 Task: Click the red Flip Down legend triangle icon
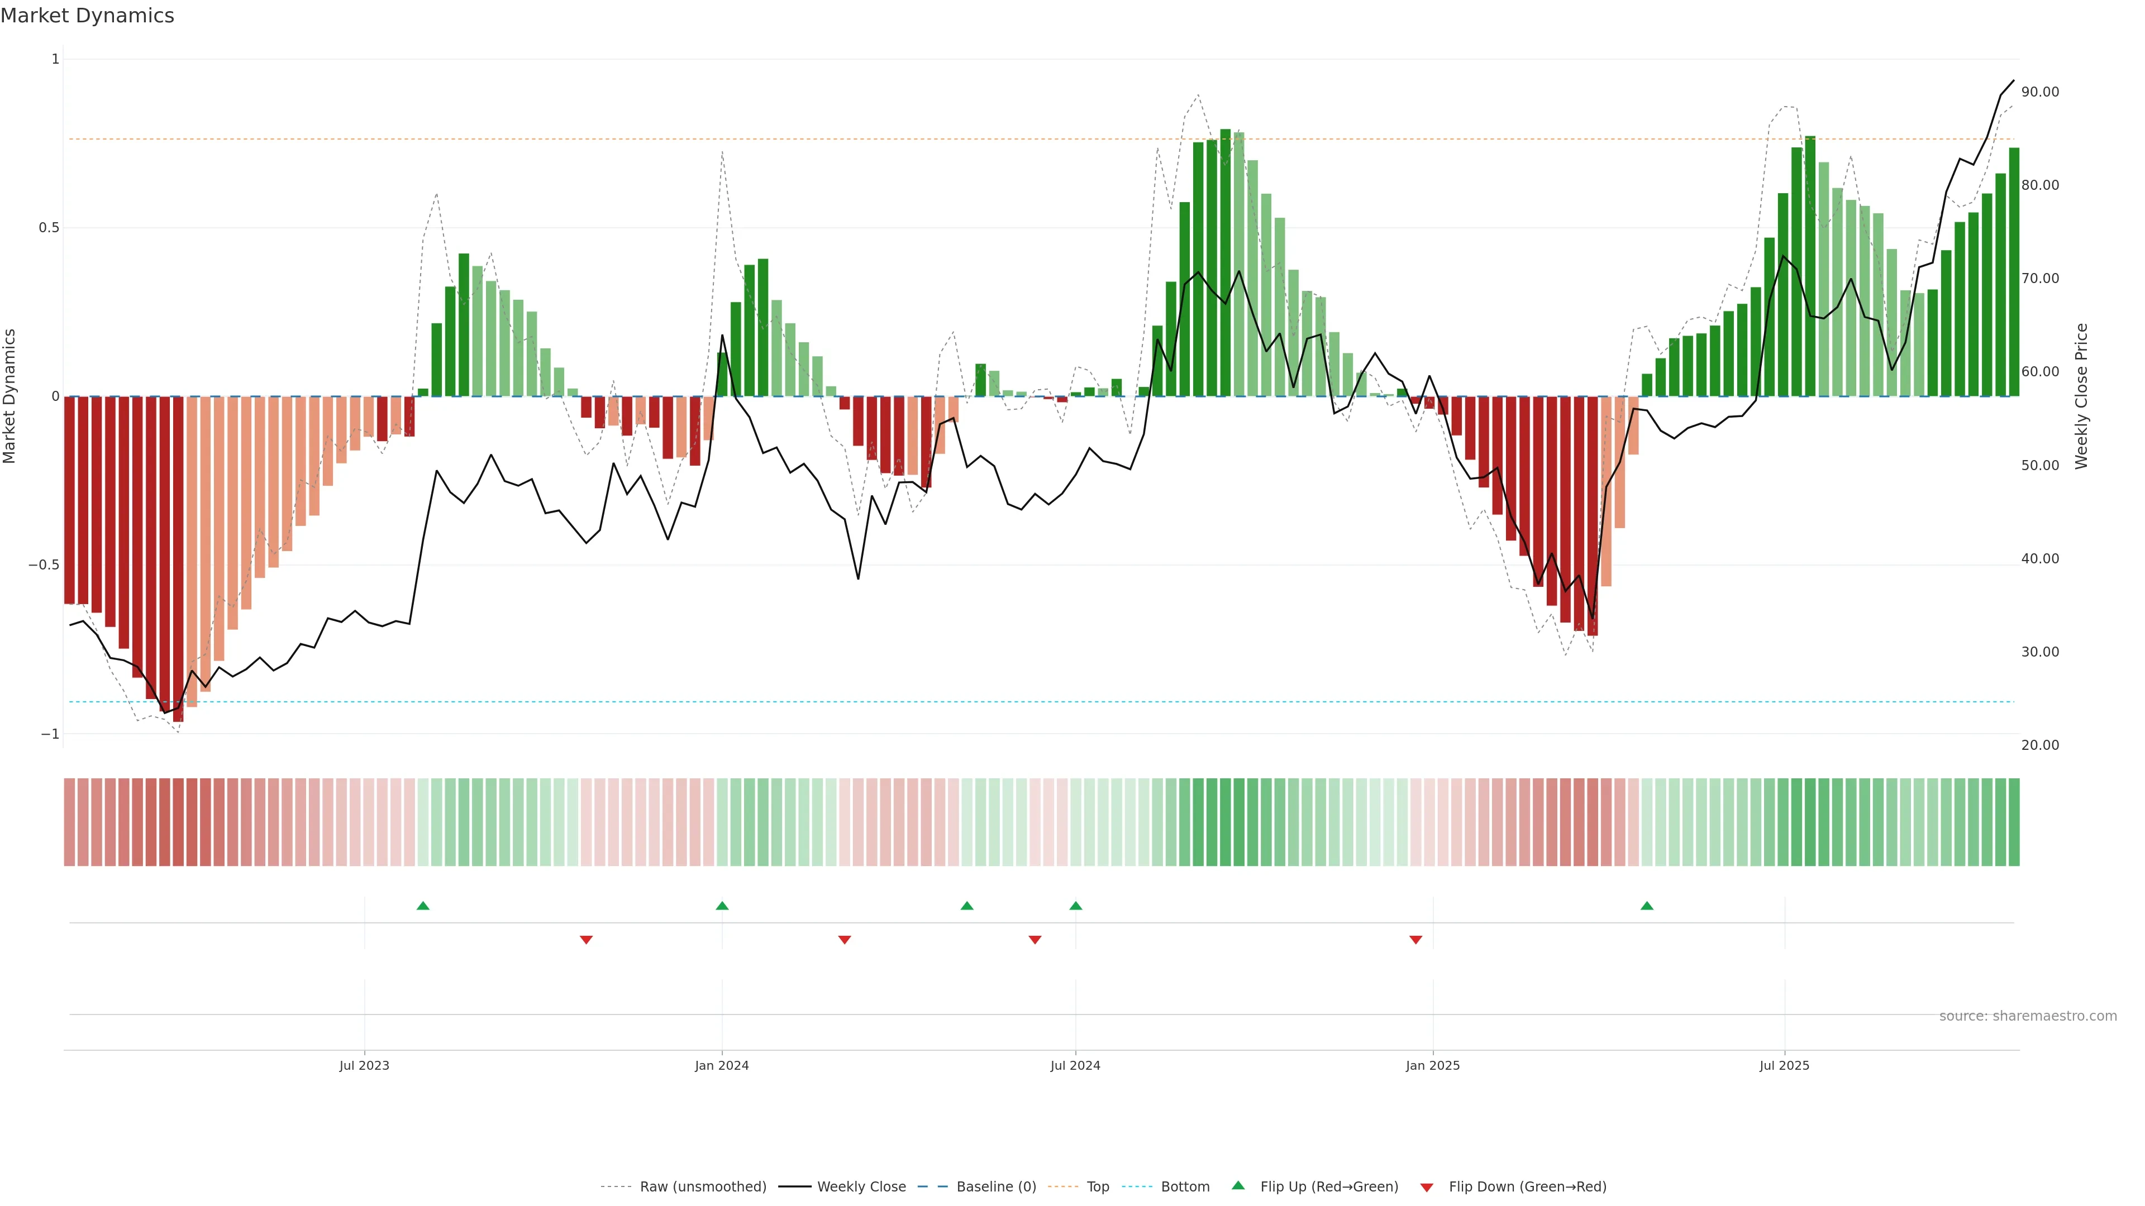click(x=1427, y=1187)
